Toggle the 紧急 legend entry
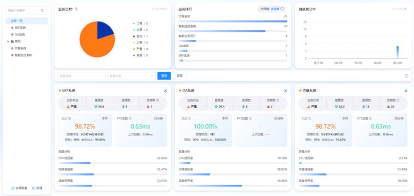Screen dimensions: 414x196 click(x=140, y=55)
